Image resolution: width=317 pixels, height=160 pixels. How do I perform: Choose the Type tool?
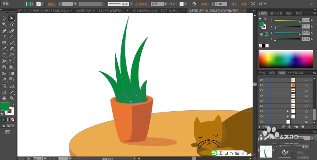point(4,37)
